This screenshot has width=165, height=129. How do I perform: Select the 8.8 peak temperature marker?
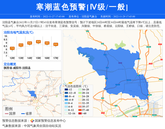click(x=38, y=42)
